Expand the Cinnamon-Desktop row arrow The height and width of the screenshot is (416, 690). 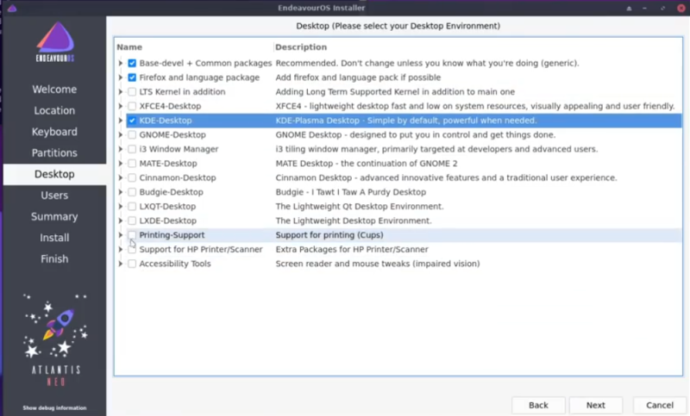pyautogui.click(x=121, y=178)
